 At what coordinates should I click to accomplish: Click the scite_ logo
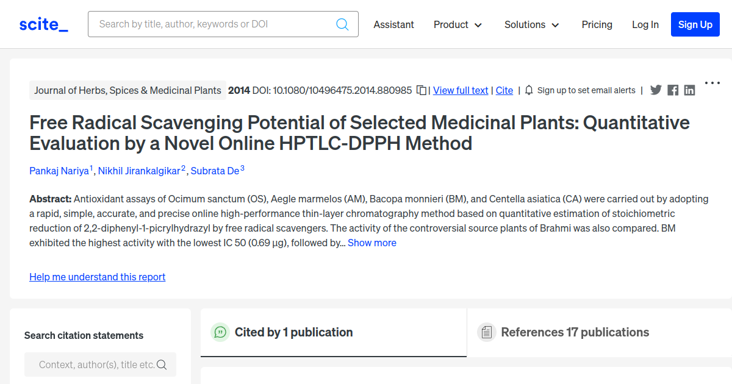[x=43, y=24]
